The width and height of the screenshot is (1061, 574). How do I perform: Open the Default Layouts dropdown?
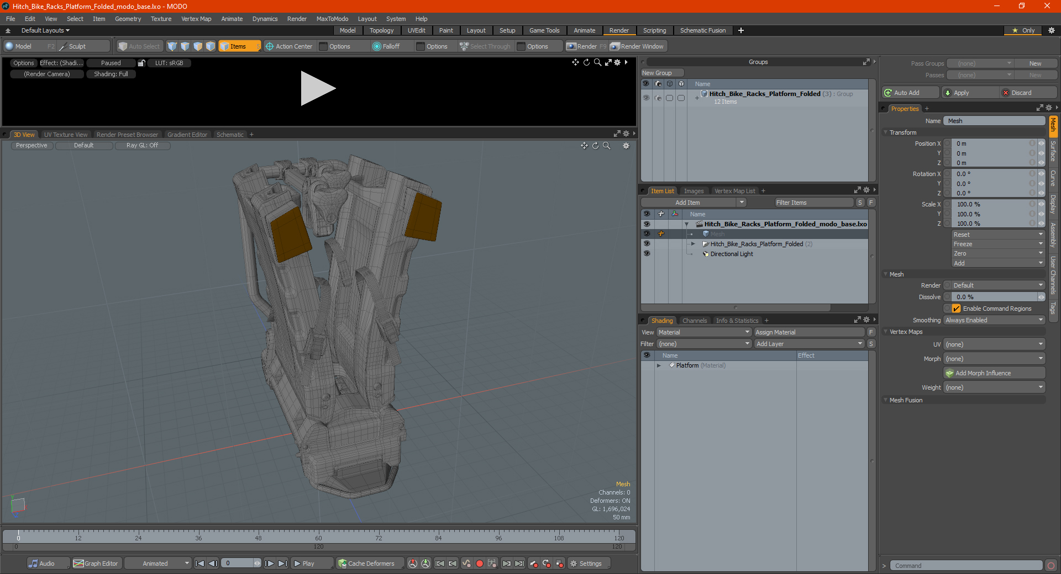click(46, 30)
